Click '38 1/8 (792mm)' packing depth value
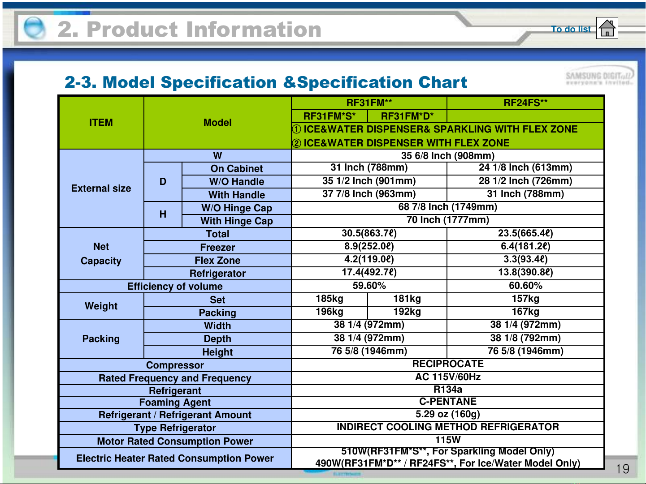The width and height of the screenshot is (646, 484). [525, 338]
